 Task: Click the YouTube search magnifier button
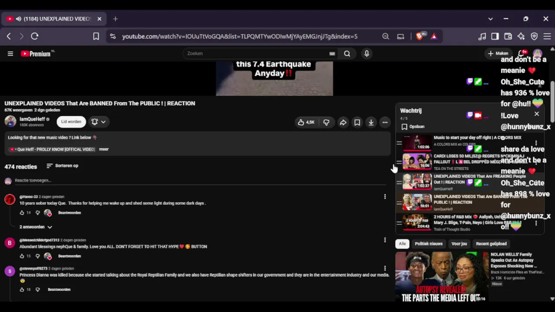tap(347, 53)
